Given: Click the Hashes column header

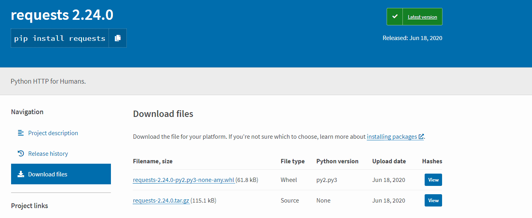Looking at the screenshot, I should (432, 161).
